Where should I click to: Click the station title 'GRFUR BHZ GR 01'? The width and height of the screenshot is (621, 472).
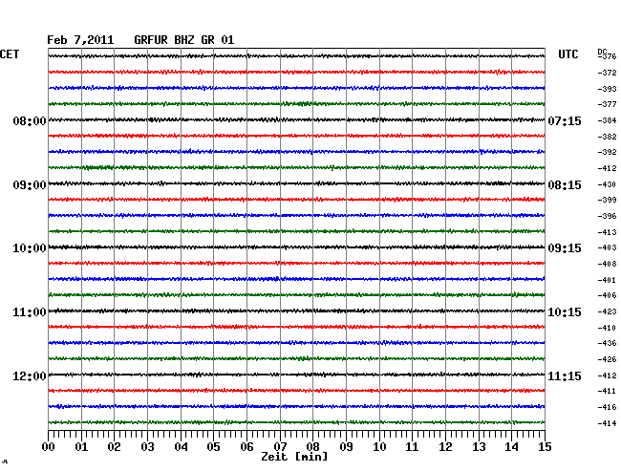tap(184, 40)
